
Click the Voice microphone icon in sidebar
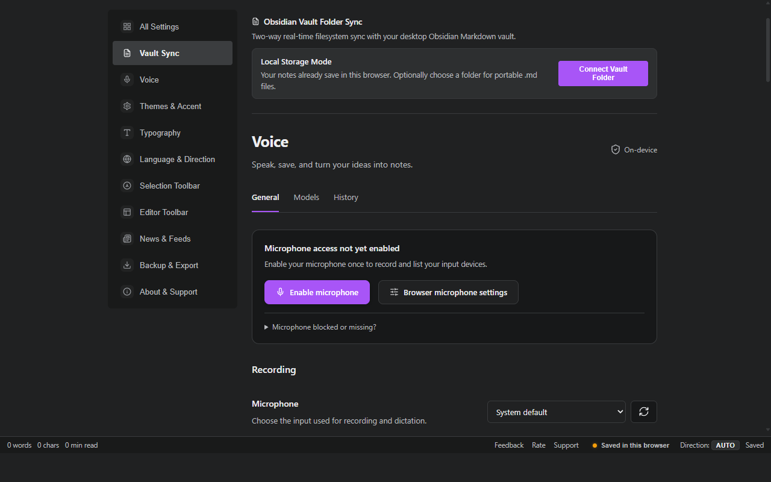click(127, 80)
